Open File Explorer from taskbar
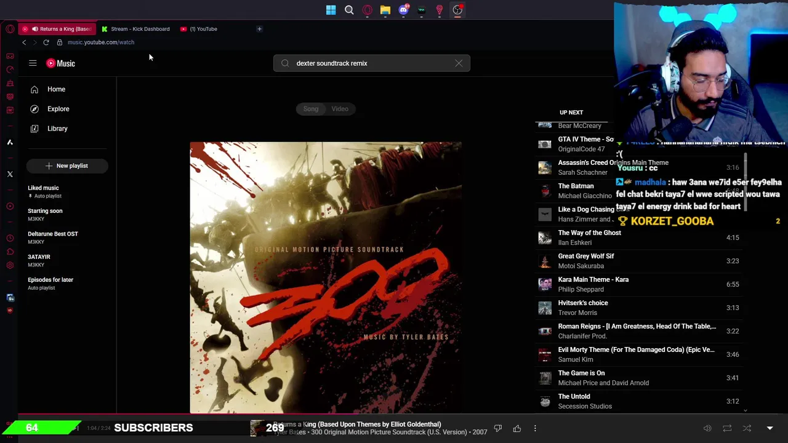The height and width of the screenshot is (443, 788). pos(385,10)
